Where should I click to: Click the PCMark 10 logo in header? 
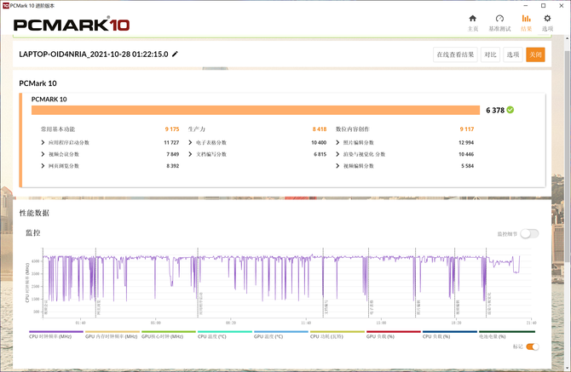point(72,25)
